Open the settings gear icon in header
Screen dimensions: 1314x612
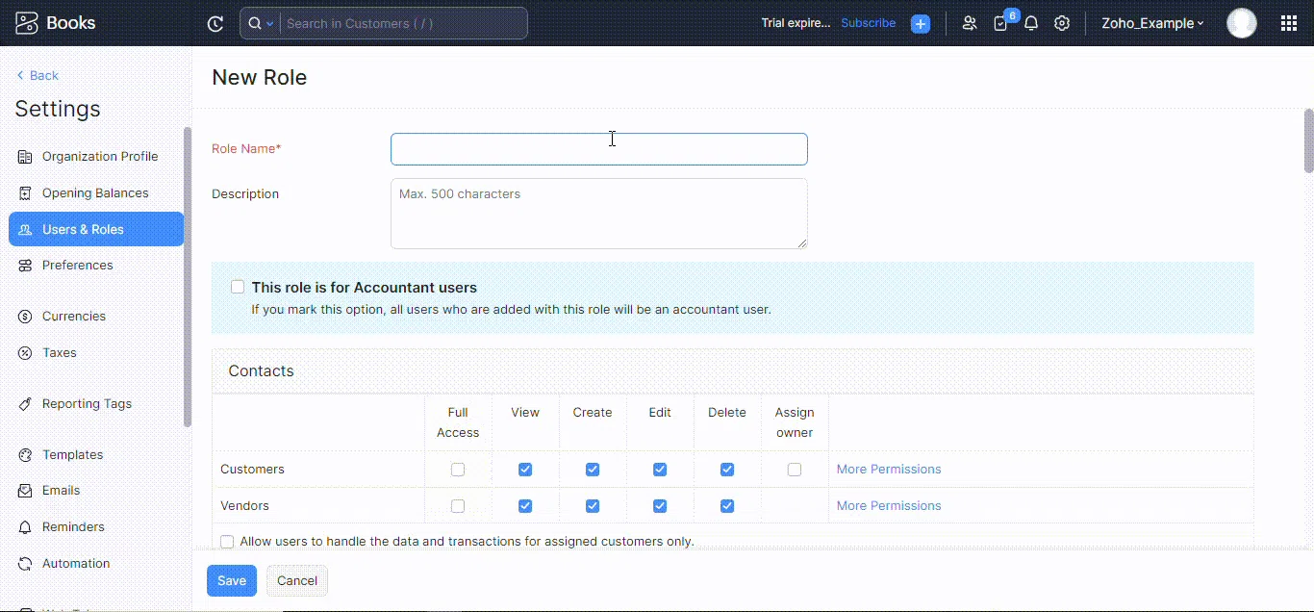(1062, 24)
